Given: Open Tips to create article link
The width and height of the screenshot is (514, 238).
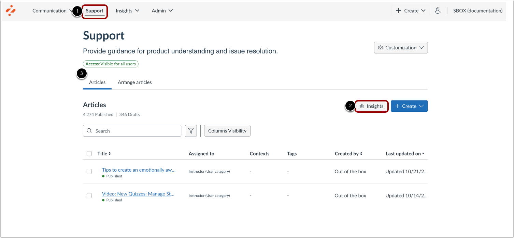Looking at the screenshot, I should click(x=139, y=170).
